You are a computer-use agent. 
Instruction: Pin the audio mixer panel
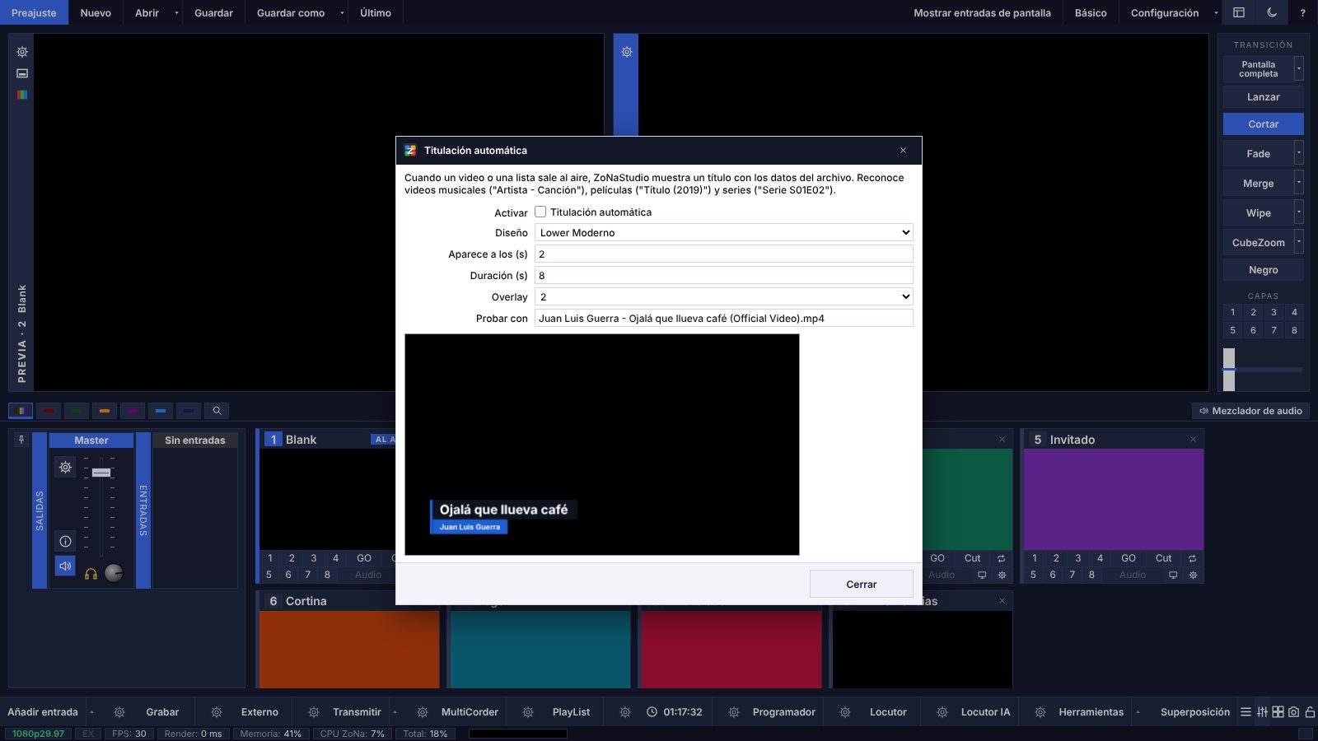[x=21, y=440]
